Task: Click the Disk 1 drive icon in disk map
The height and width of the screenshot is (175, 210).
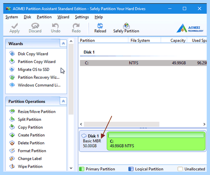Action: tap(84, 136)
